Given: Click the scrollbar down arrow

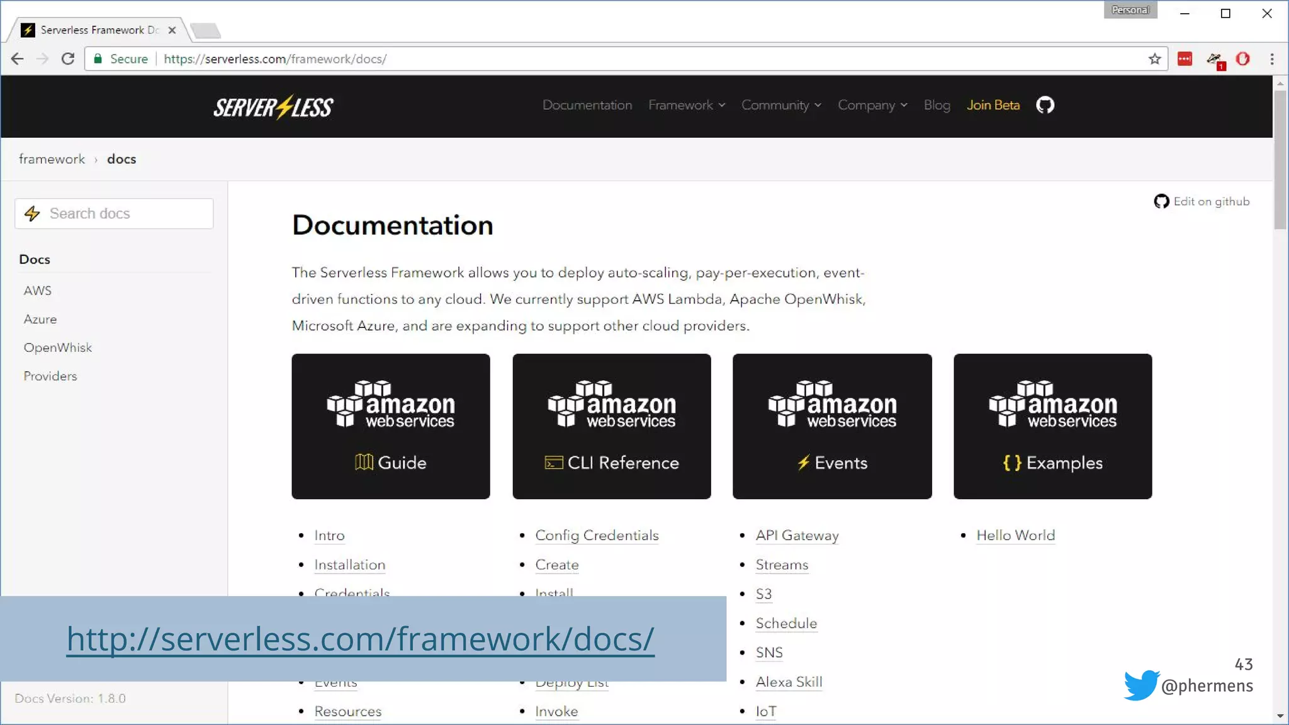Looking at the screenshot, I should tap(1280, 716).
